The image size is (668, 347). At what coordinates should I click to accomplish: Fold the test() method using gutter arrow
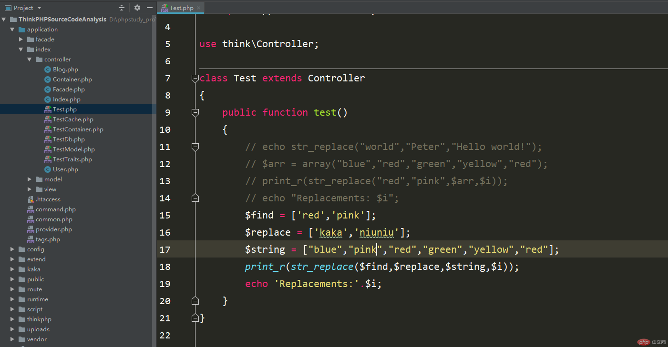[195, 112]
